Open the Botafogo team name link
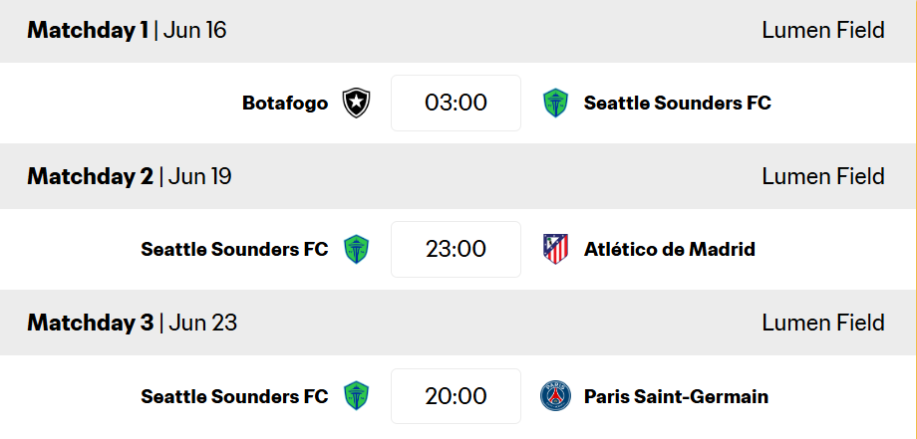Screen dimensions: 917x439 285,103
